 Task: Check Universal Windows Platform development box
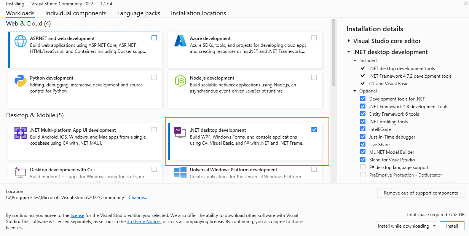314,169
